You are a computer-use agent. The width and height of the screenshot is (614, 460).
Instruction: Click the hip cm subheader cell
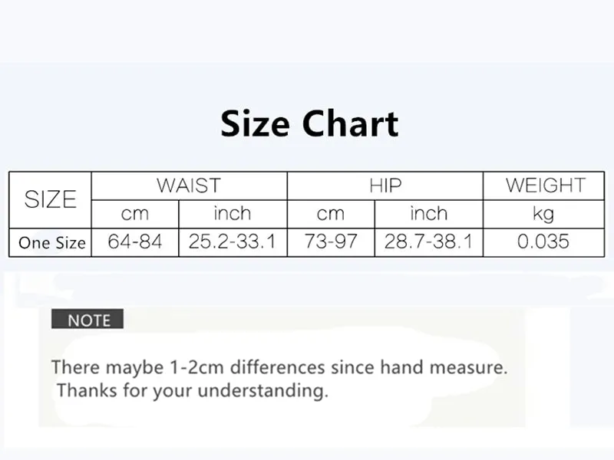pyautogui.click(x=331, y=214)
